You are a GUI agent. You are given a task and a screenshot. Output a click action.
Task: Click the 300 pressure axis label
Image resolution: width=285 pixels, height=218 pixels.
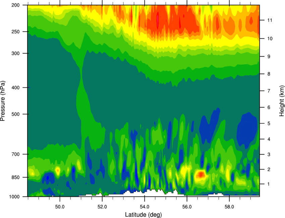16,53
